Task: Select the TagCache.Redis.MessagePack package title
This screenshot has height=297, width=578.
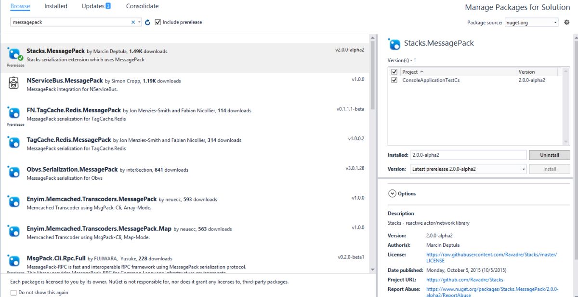Action: tap(69, 140)
